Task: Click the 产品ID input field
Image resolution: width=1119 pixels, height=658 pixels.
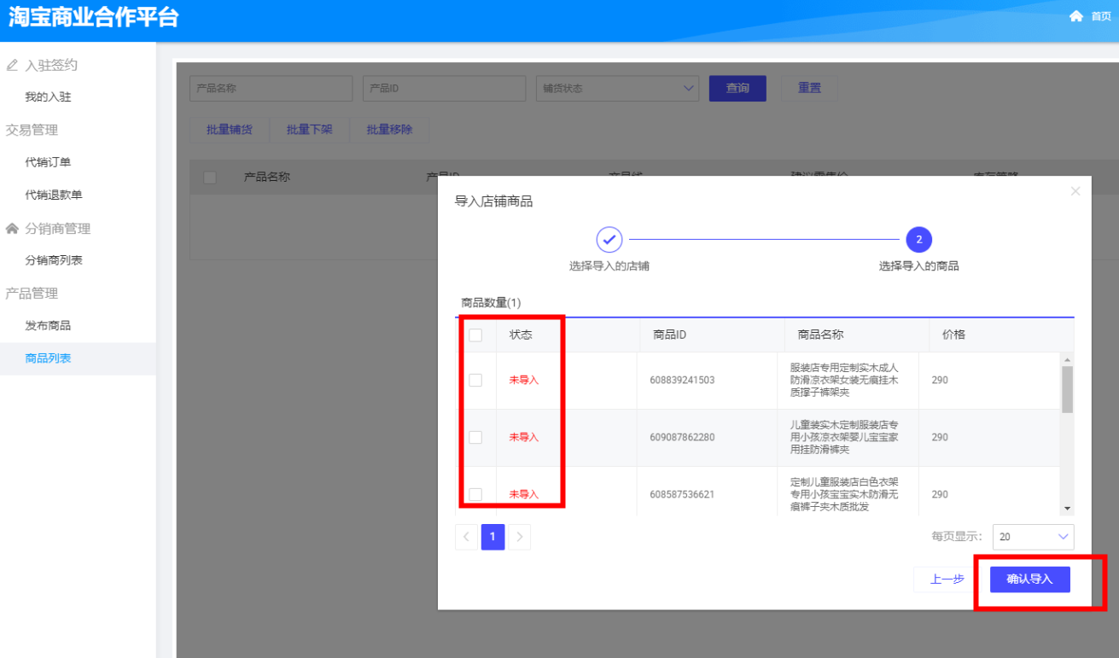Action: pyautogui.click(x=444, y=88)
